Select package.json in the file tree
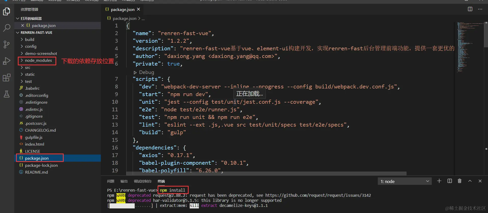Viewport: 488px width, 213px height. tap(58, 158)
